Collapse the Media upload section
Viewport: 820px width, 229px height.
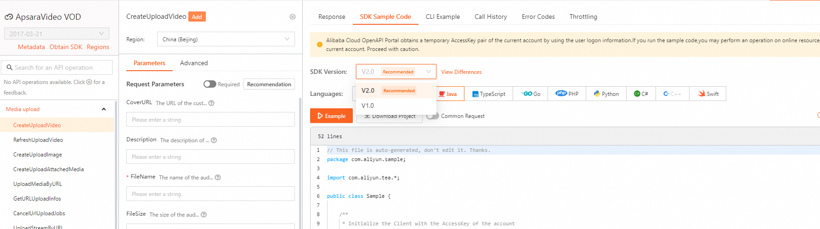point(104,109)
